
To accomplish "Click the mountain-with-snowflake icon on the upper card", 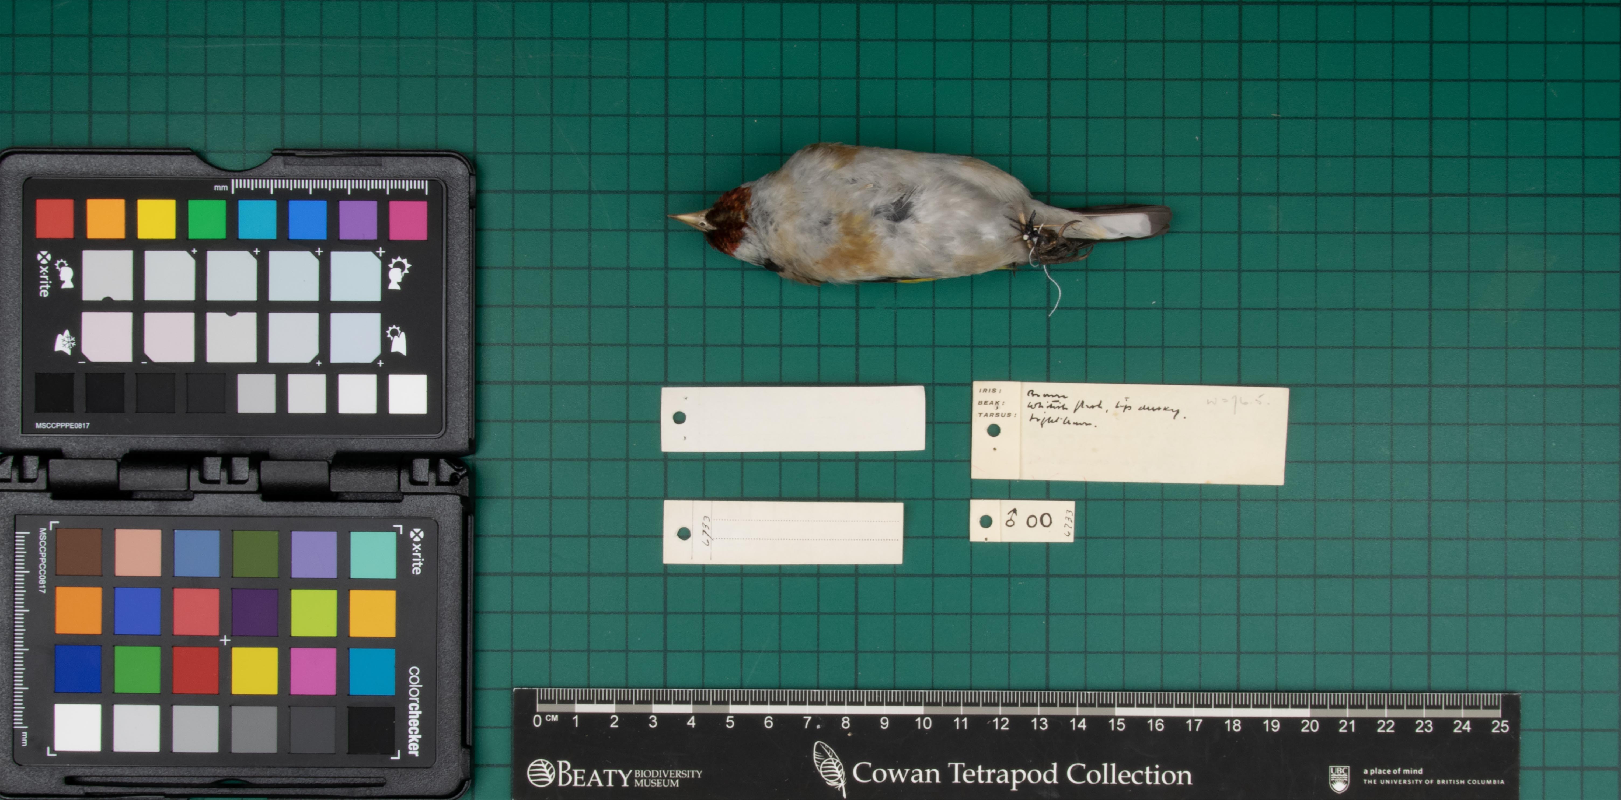I will pos(65,342).
